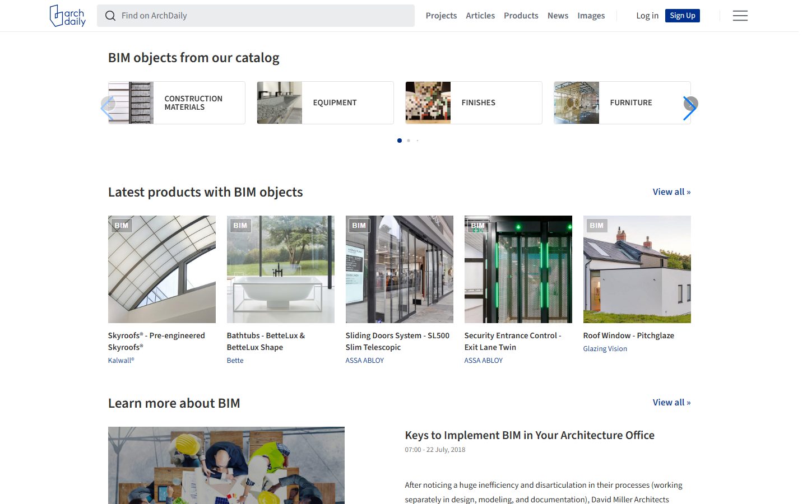Select the third carousel pagination dot

click(418, 141)
